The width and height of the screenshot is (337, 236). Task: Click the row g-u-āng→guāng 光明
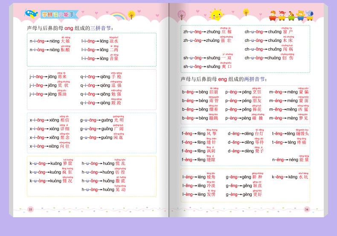tap(102, 119)
